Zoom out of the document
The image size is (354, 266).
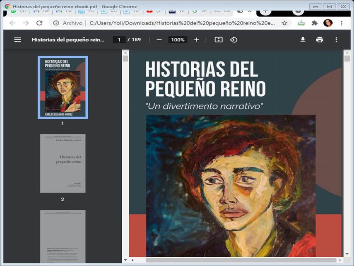(159, 40)
